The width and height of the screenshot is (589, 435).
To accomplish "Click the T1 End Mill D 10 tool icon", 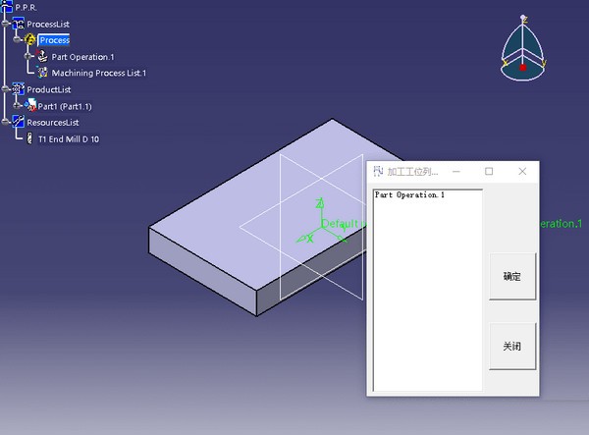I will pos(27,139).
